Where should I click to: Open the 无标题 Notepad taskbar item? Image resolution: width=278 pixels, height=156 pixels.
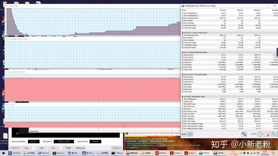pos(147,153)
